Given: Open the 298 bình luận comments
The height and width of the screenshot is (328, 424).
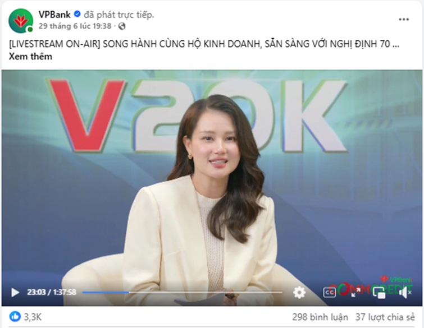Looking at the screenshot, I should (320, 317).
